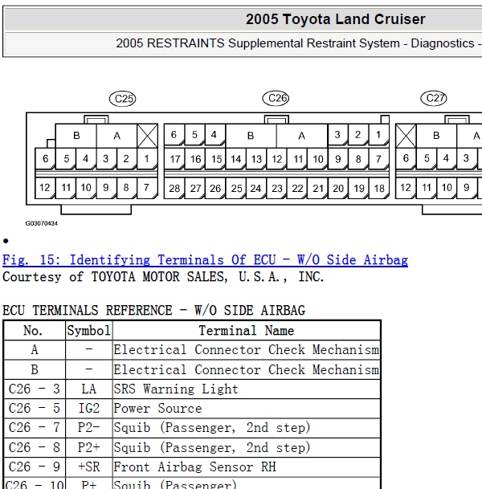Click the C25 connector label
Image resolution: width=482 pixels, height=489 pixels.
(123, 99)
